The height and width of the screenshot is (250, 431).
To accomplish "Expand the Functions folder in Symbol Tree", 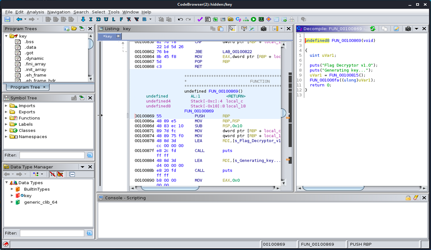I will coord(6,118).
